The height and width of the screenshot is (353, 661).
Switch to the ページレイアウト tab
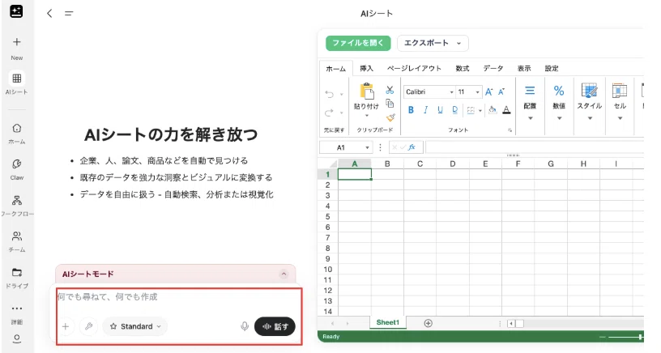click(414, 69)
